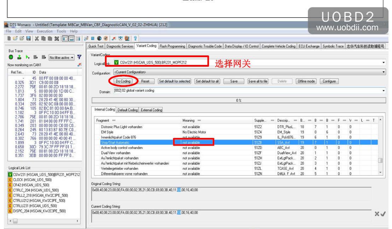Screen dimensions: 392x229
Task: Click the blue square toolbar icon
Action: (93, 38)
